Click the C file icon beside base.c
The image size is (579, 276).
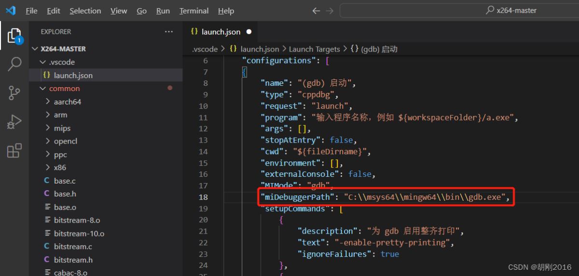(47, 181)
